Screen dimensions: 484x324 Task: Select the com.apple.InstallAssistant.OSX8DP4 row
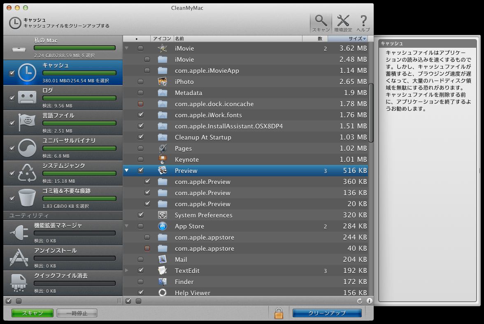[246, 126]
